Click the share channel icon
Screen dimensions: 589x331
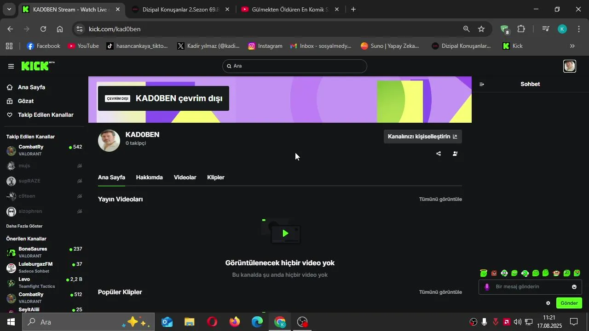(x=439, y=154)
